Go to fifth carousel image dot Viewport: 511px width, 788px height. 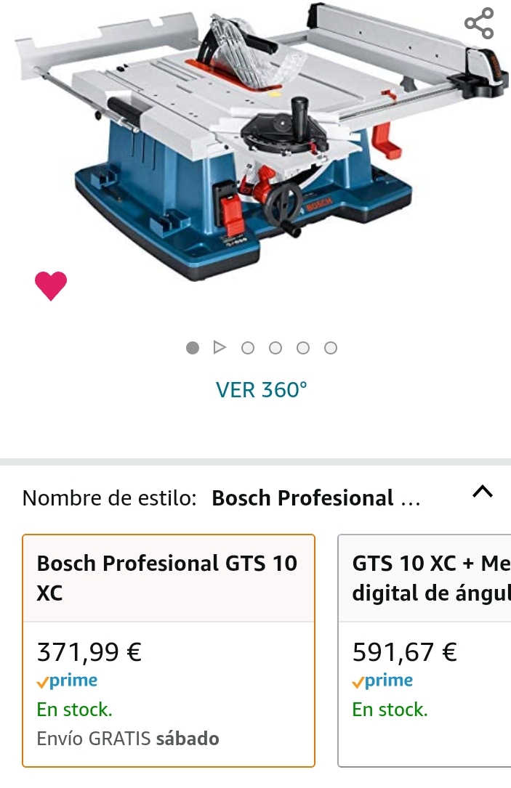pos(303,348)
